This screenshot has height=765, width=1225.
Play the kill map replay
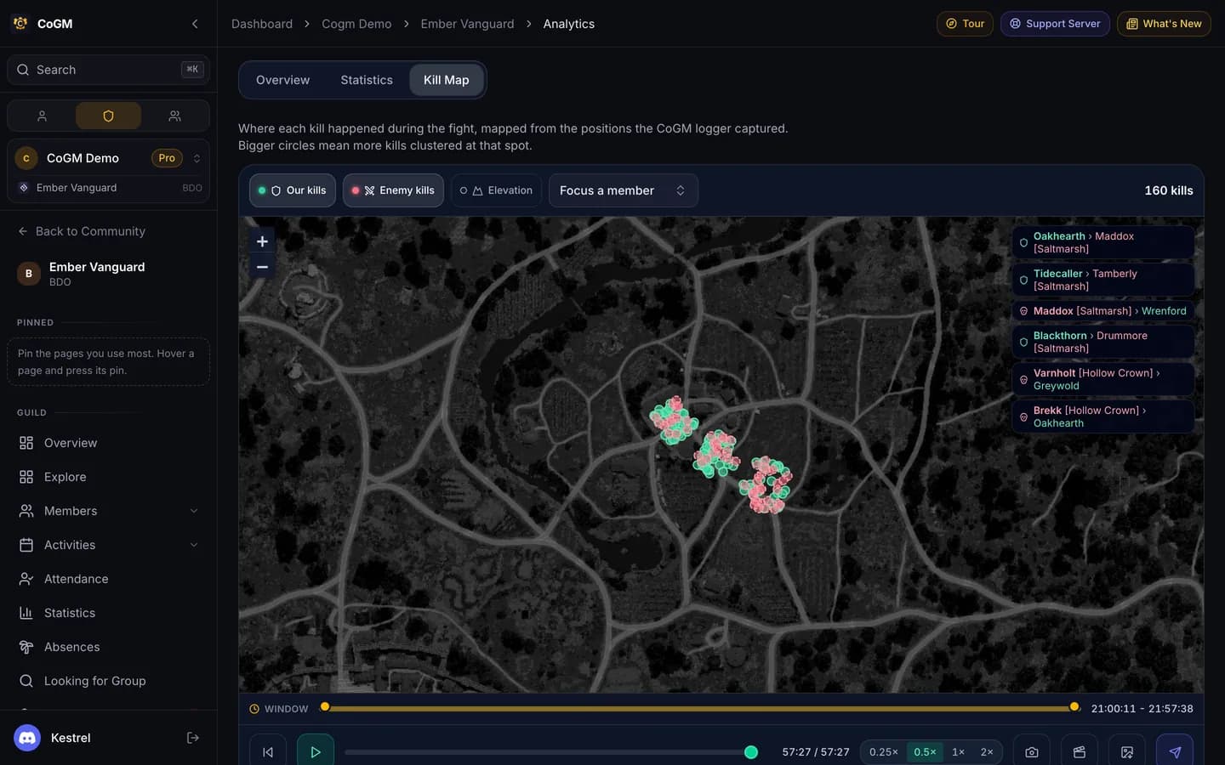[316, 751]
